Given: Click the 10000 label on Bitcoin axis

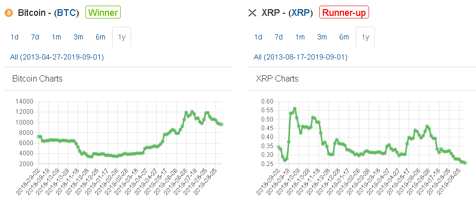Looking at the screenshot, I should [x=24, y=123].
